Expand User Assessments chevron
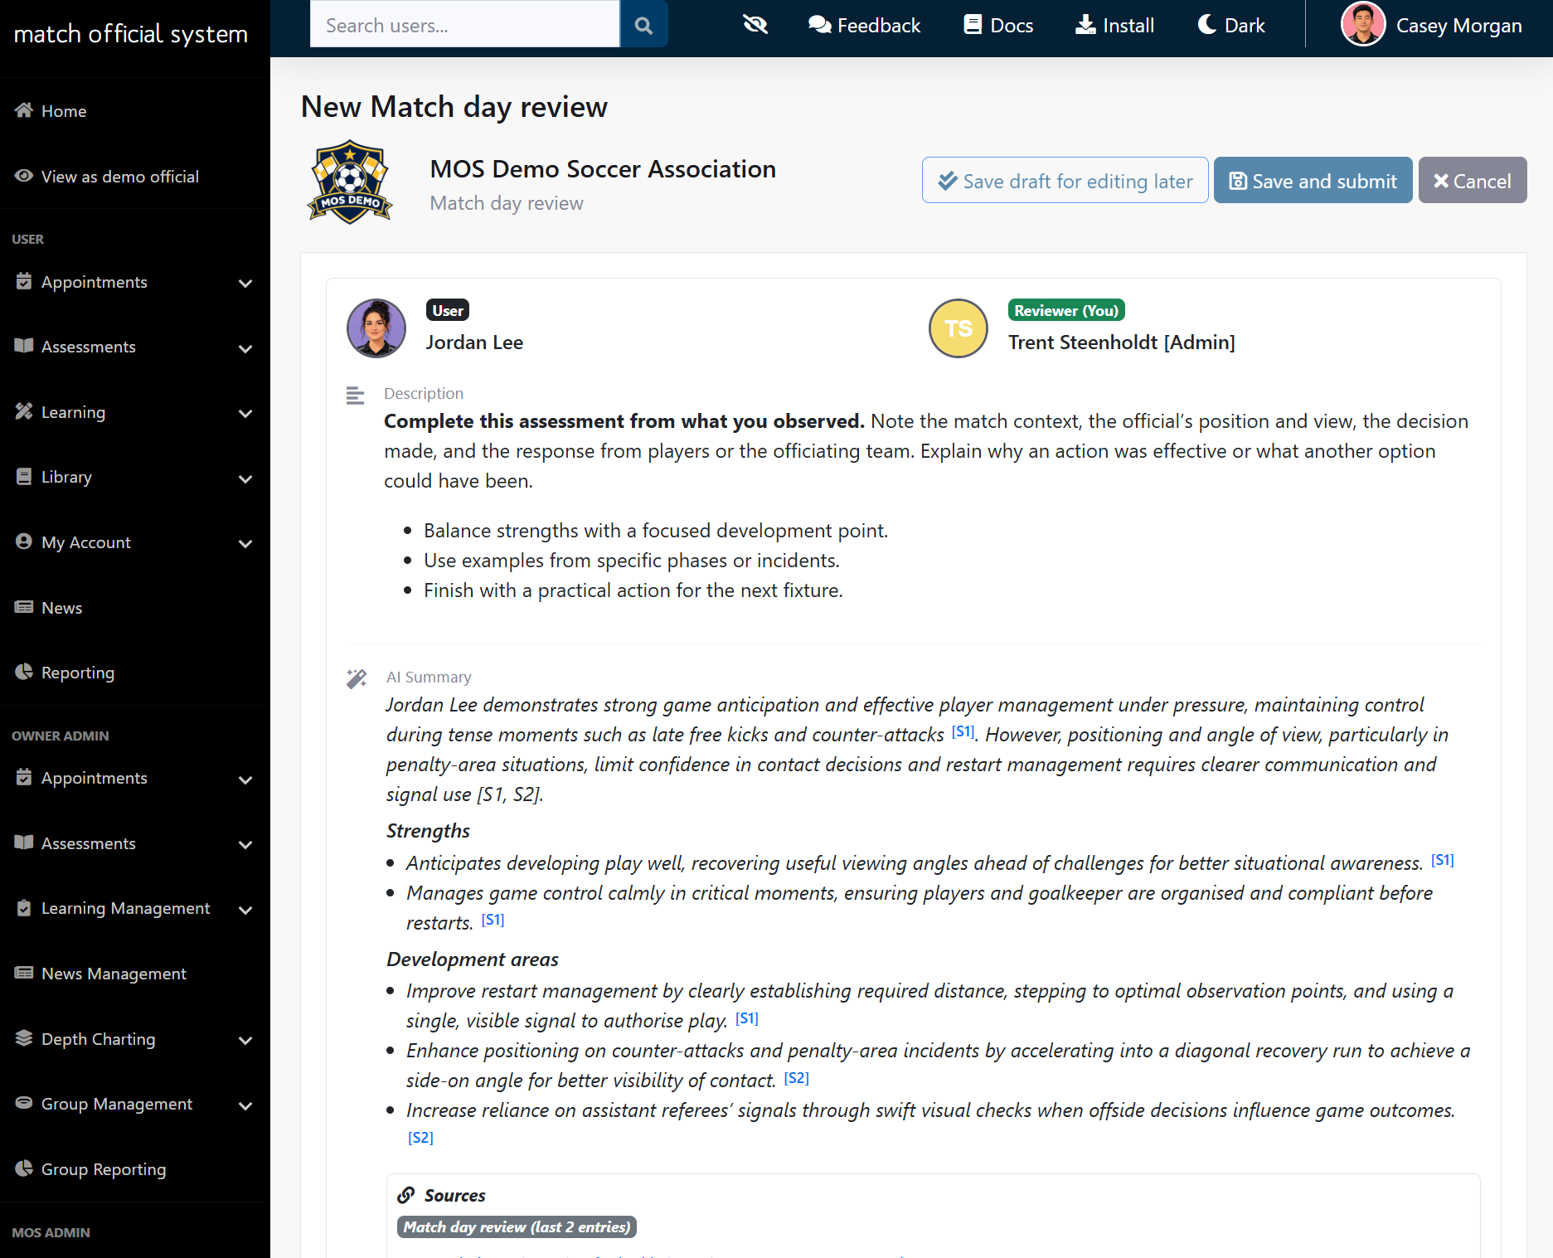The image size is (1553, 1258). (245, 348)
